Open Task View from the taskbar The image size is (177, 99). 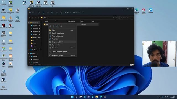tap(80, 97)
